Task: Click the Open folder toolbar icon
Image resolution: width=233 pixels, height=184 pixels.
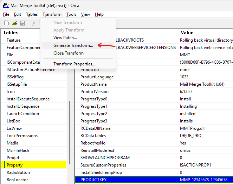Action: tap(14, 23)
